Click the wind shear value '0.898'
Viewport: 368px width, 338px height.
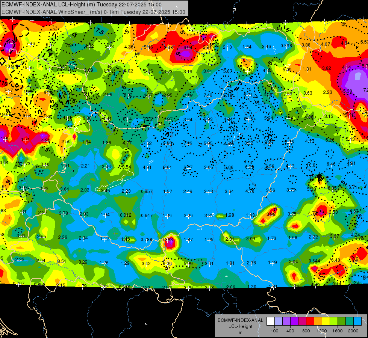click(286, 46)
